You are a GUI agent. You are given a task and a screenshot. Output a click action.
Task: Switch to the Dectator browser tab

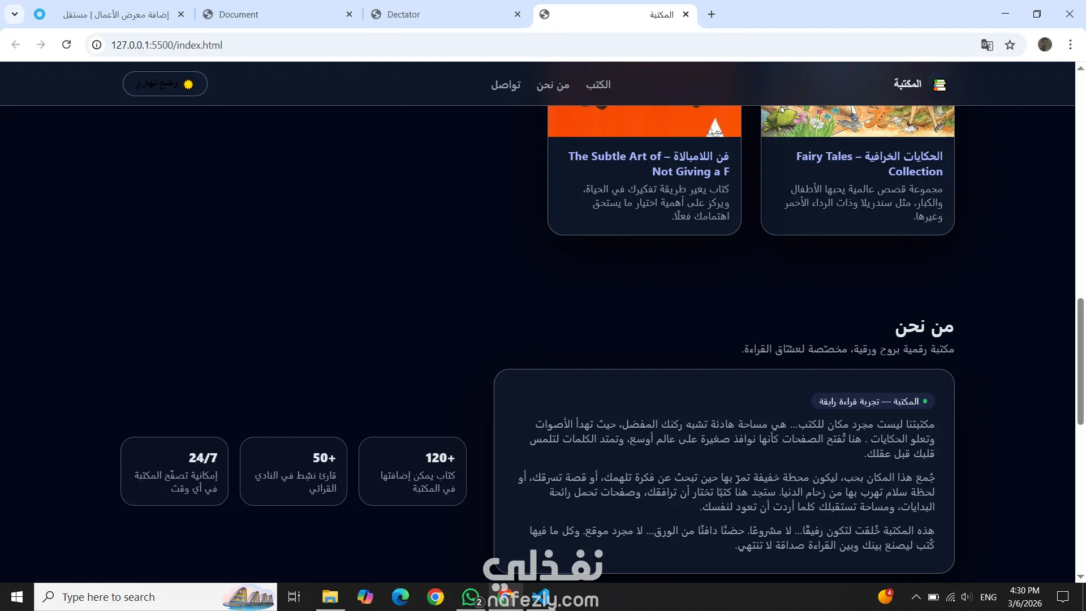pos(447,14)
